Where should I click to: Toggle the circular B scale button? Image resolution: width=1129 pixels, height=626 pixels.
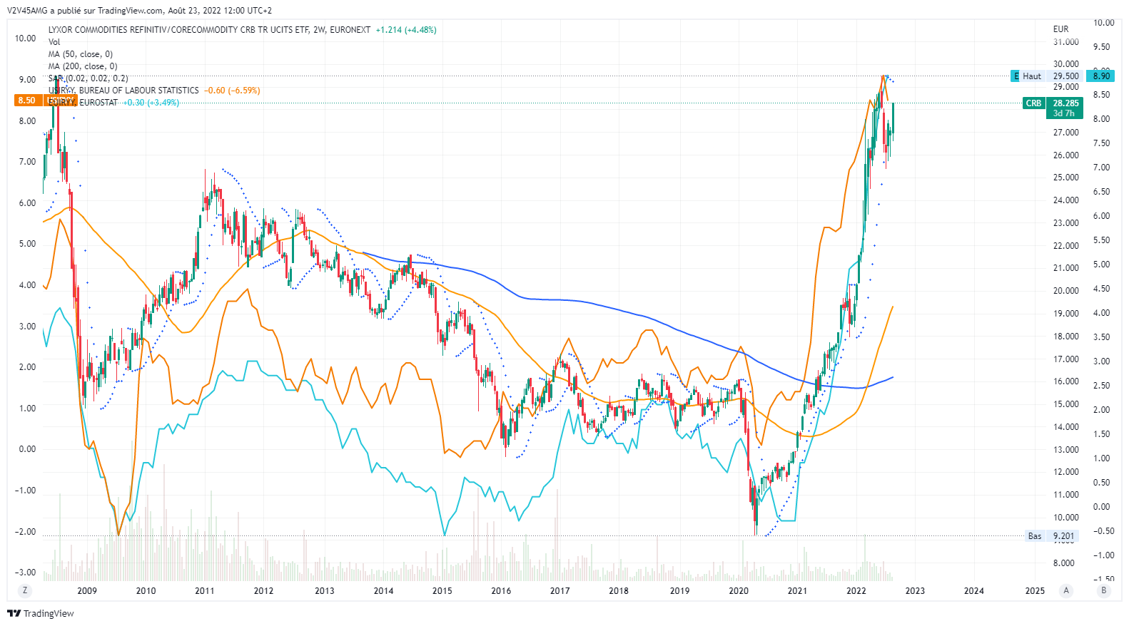pyautogui.click(x=1104, y=590)
